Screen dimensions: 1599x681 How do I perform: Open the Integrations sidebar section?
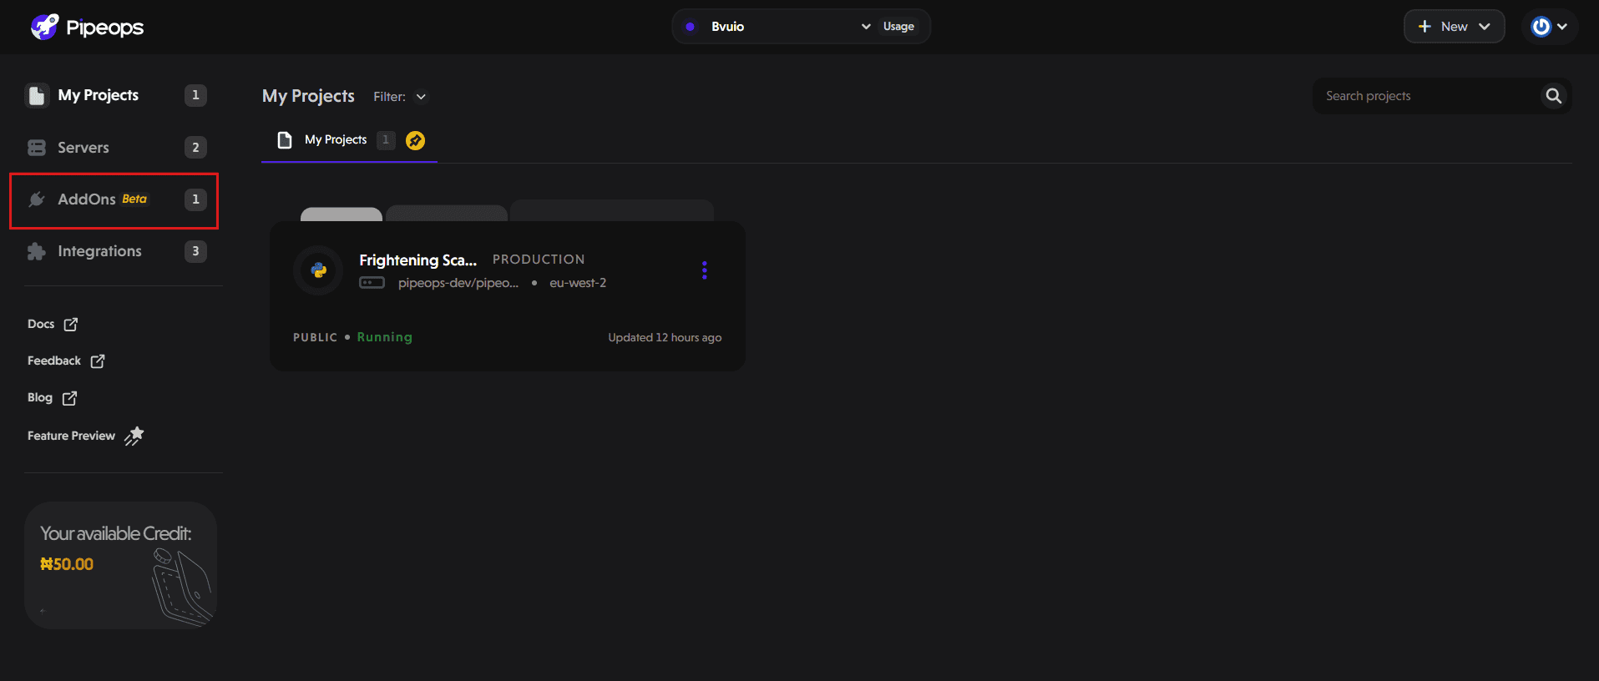click(x=115, y=251)
